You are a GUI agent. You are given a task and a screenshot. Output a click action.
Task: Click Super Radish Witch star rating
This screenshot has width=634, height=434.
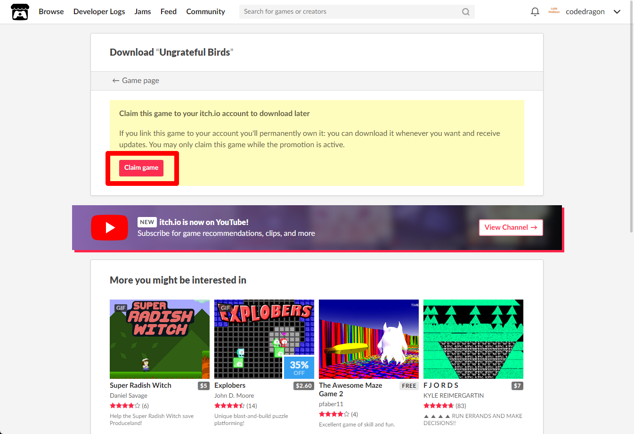pos(125,406)
